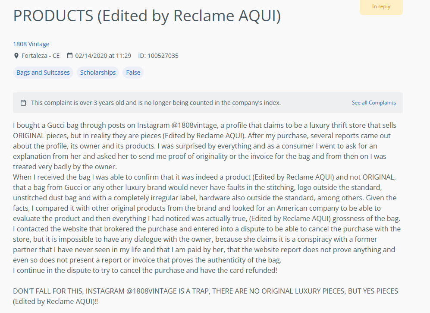Click the location pin icon
Screen dimensions: 430x313
click(x=16, y=56)
